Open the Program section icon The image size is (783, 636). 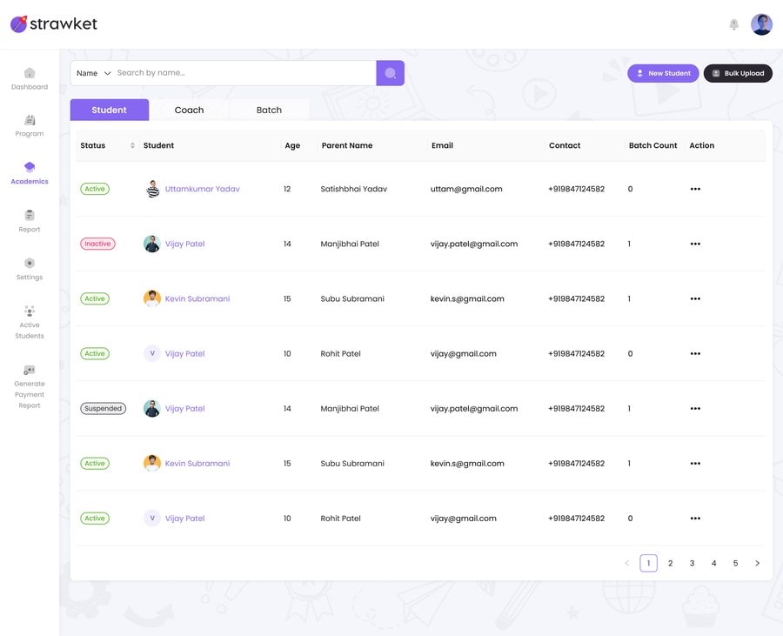pyautogui.click(x=30, y=120)
